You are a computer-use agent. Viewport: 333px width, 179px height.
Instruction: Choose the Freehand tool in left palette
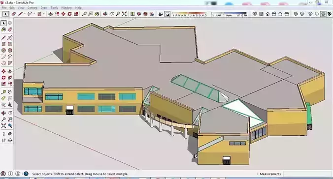point(10,38)
